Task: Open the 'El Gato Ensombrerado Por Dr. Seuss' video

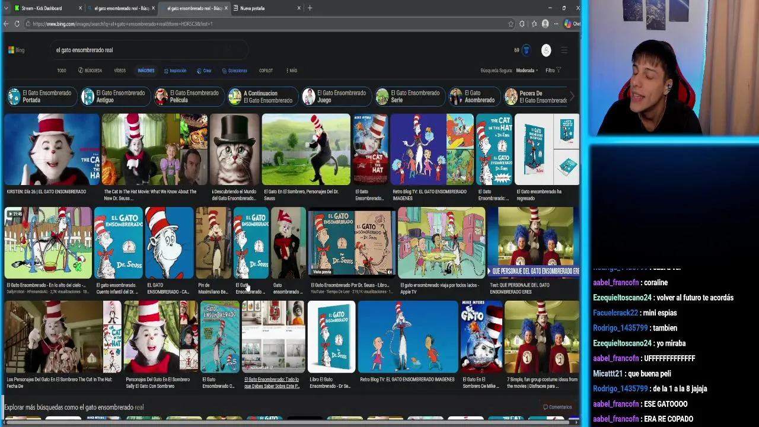Action: pyautogui.click(x=352, y=243)
